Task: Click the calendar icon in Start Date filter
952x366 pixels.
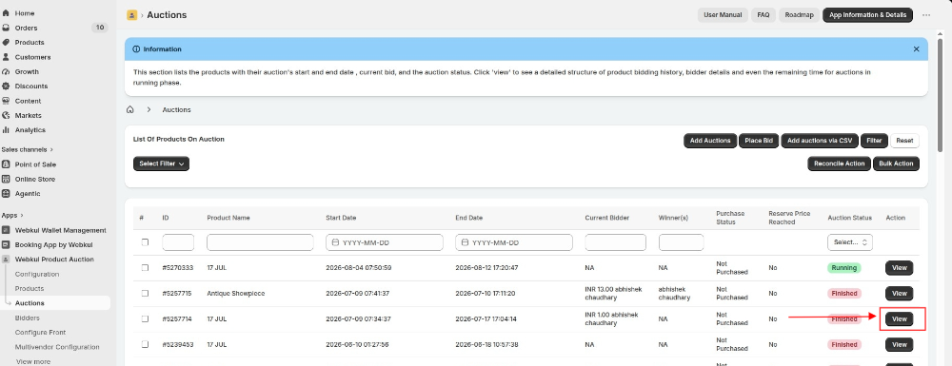Action: tap(336, 242)
